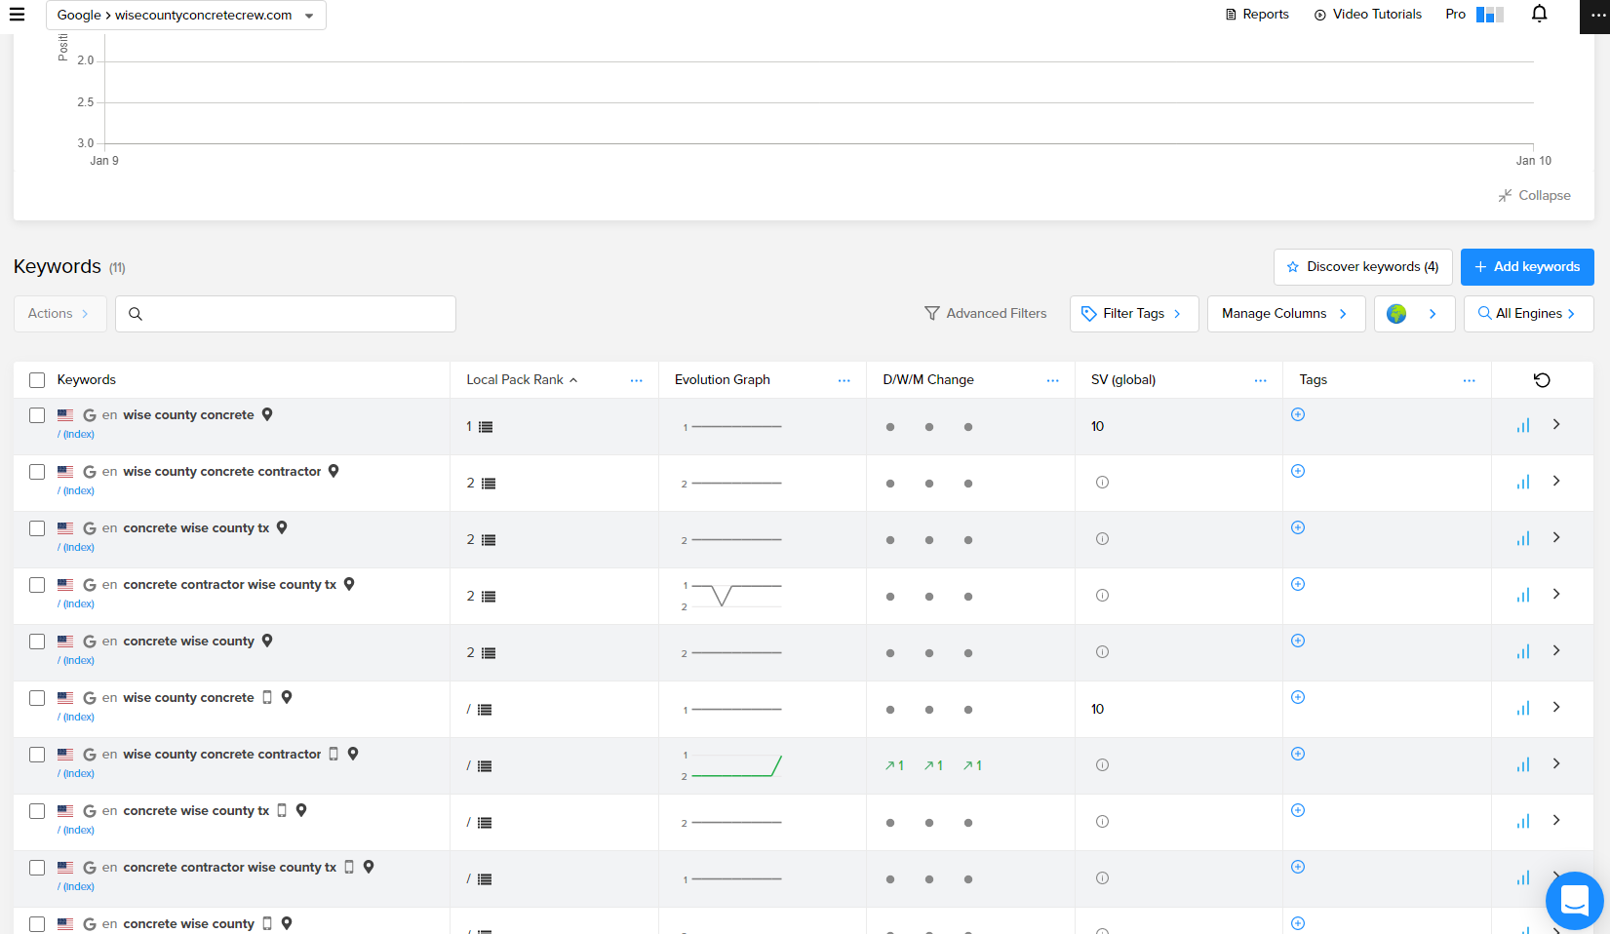Open the notifications bell
This screenshot has height=934, width=1610.
[x=1539, y=14]
